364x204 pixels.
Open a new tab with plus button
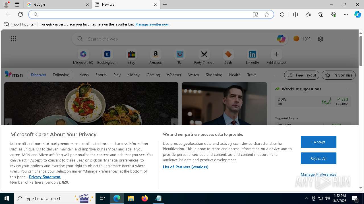(165, 5)
